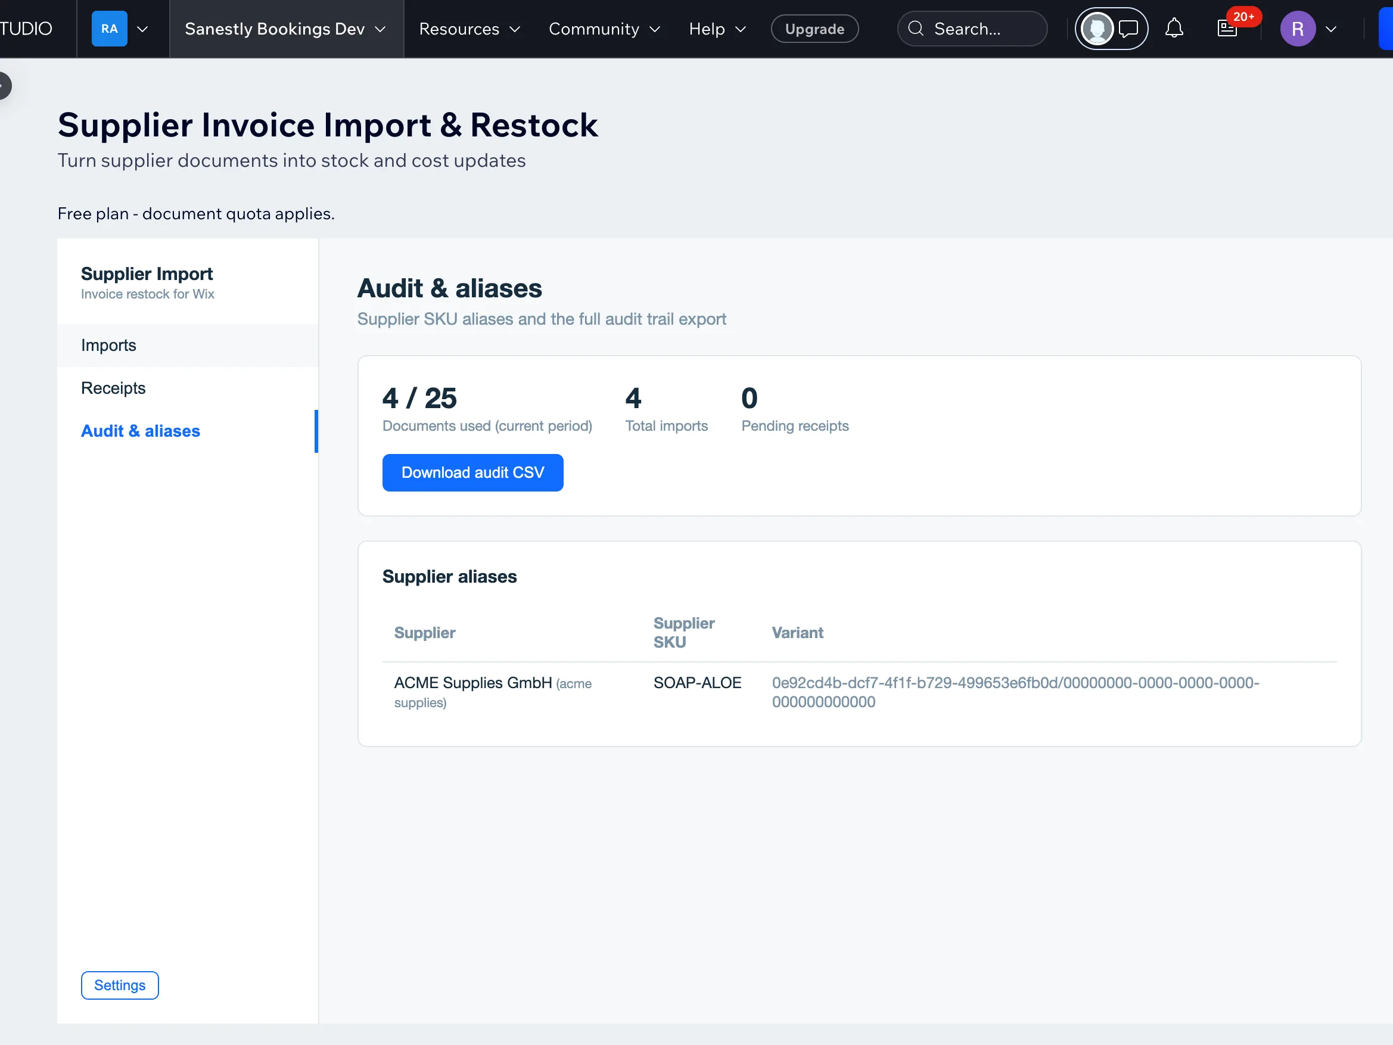Click the search magnifier icon
This screenshot has height=1045, width=1393.
click(916, 29)
